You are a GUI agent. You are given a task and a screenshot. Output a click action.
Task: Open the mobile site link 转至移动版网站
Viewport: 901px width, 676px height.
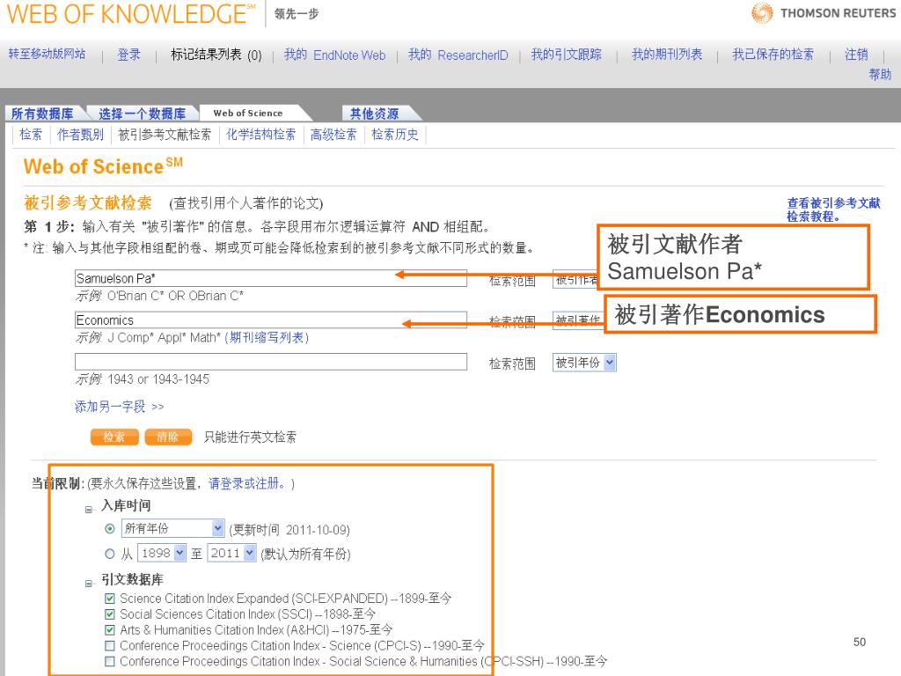pyautogui.click(x=47, y=54)
